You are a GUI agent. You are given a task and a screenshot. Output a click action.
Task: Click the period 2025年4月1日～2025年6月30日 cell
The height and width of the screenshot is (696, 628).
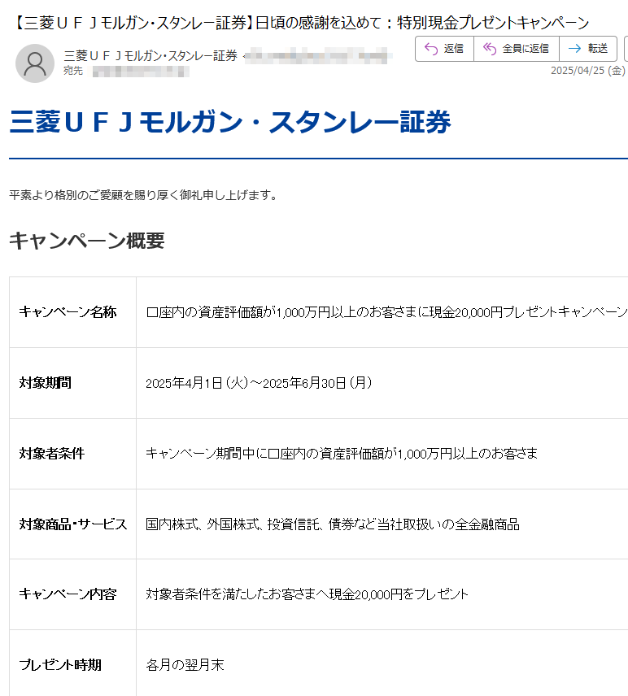pos(382,383)
